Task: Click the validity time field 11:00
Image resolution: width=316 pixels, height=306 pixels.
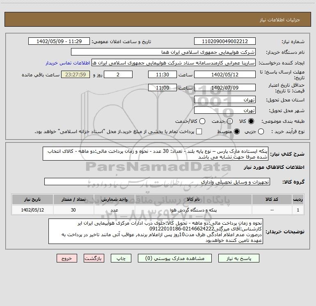Action: 163,88
